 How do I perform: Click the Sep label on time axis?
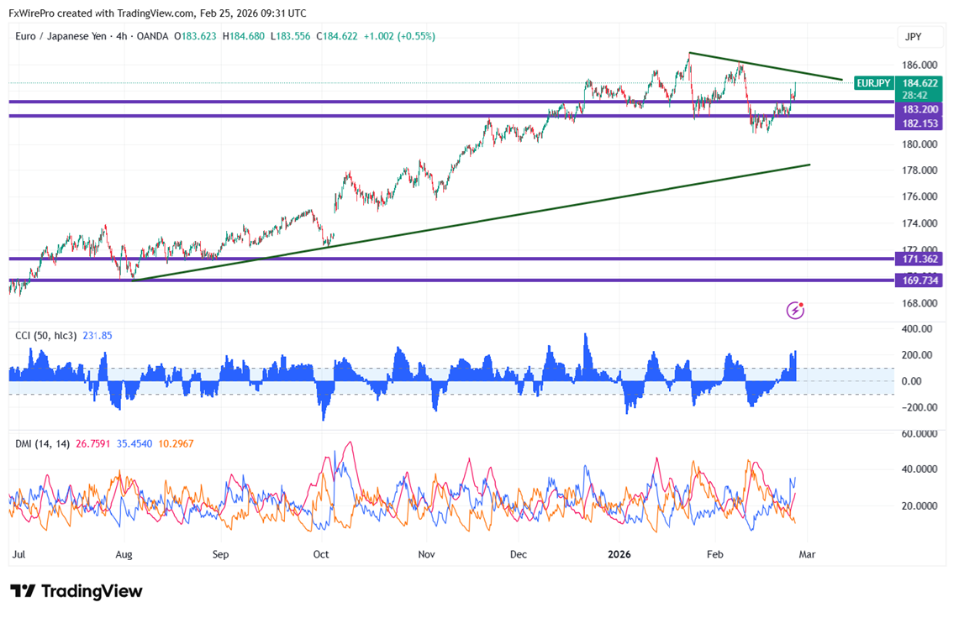coord(220,554)
